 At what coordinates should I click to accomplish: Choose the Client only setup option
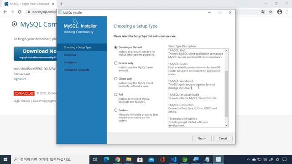pos(115,79)
